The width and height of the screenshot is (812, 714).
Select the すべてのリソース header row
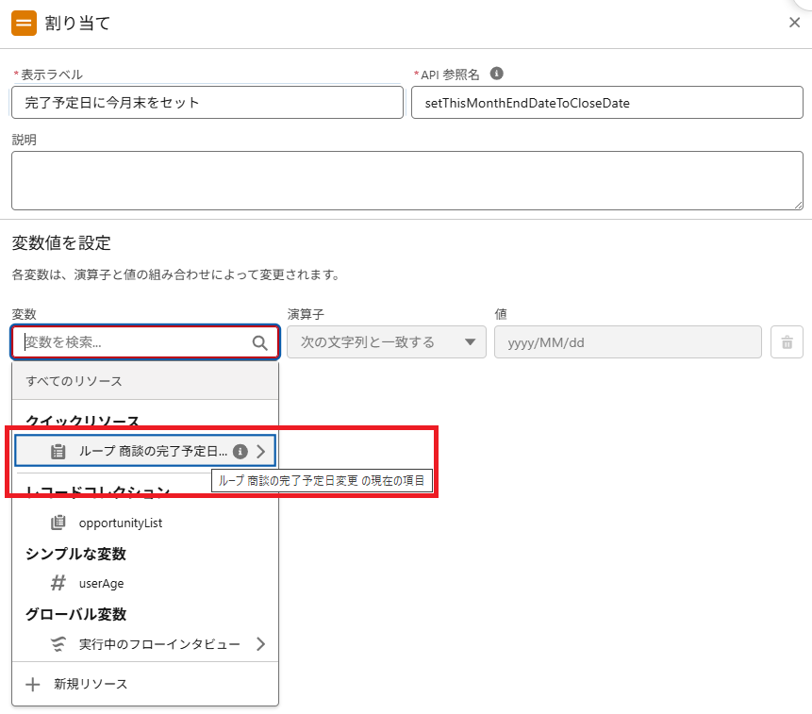145,381
